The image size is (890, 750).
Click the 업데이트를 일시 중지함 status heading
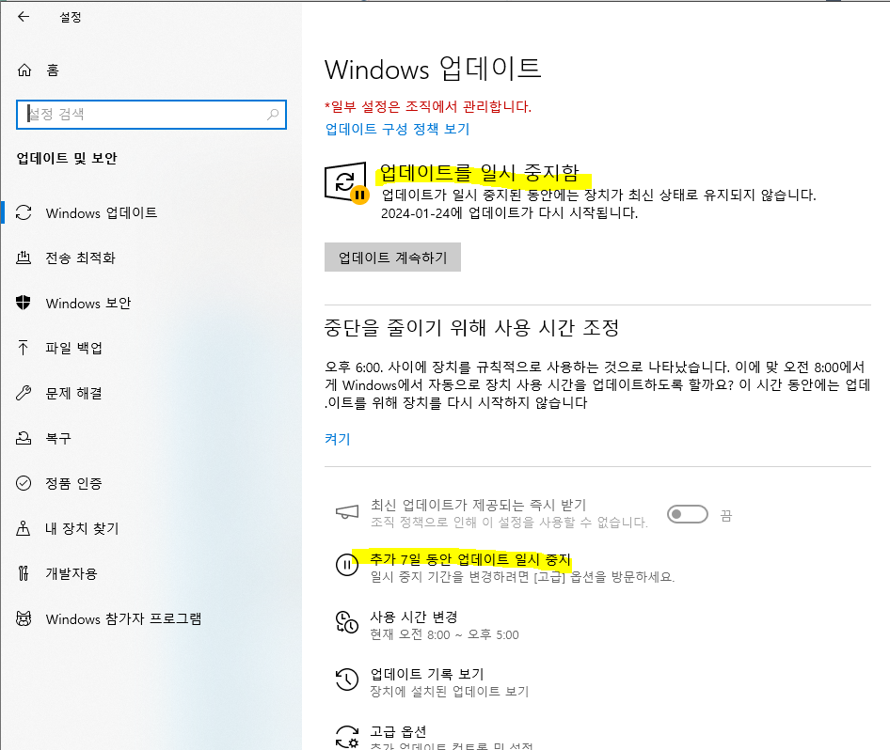click(479, 173)
